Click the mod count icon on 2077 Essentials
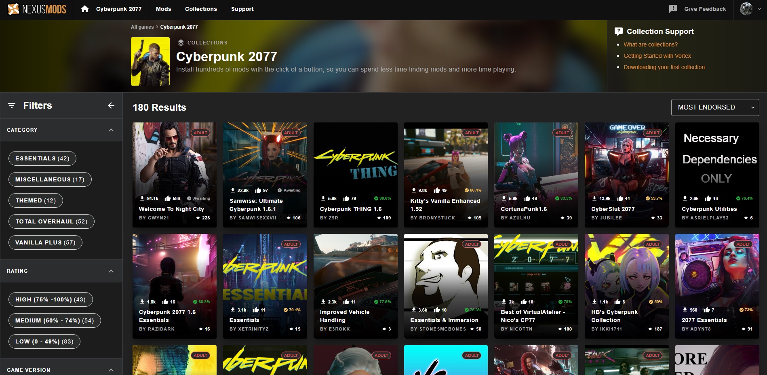The image size is (767, 375). click(x=744, y=329)
